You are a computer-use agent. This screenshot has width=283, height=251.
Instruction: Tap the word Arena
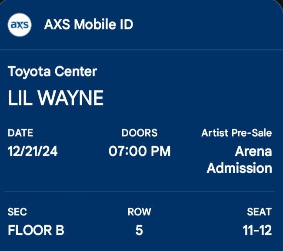(x=253, y=152)
